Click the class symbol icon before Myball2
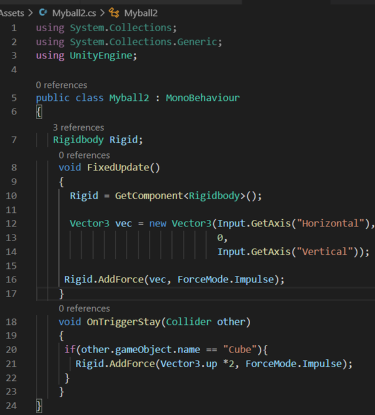This screenshot has width=375, height=415. point(114,13)
